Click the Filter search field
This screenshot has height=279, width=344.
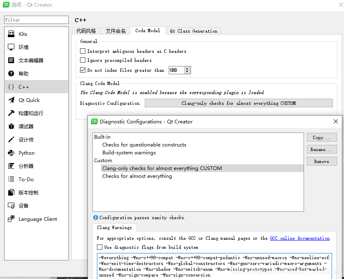[36, 20]
